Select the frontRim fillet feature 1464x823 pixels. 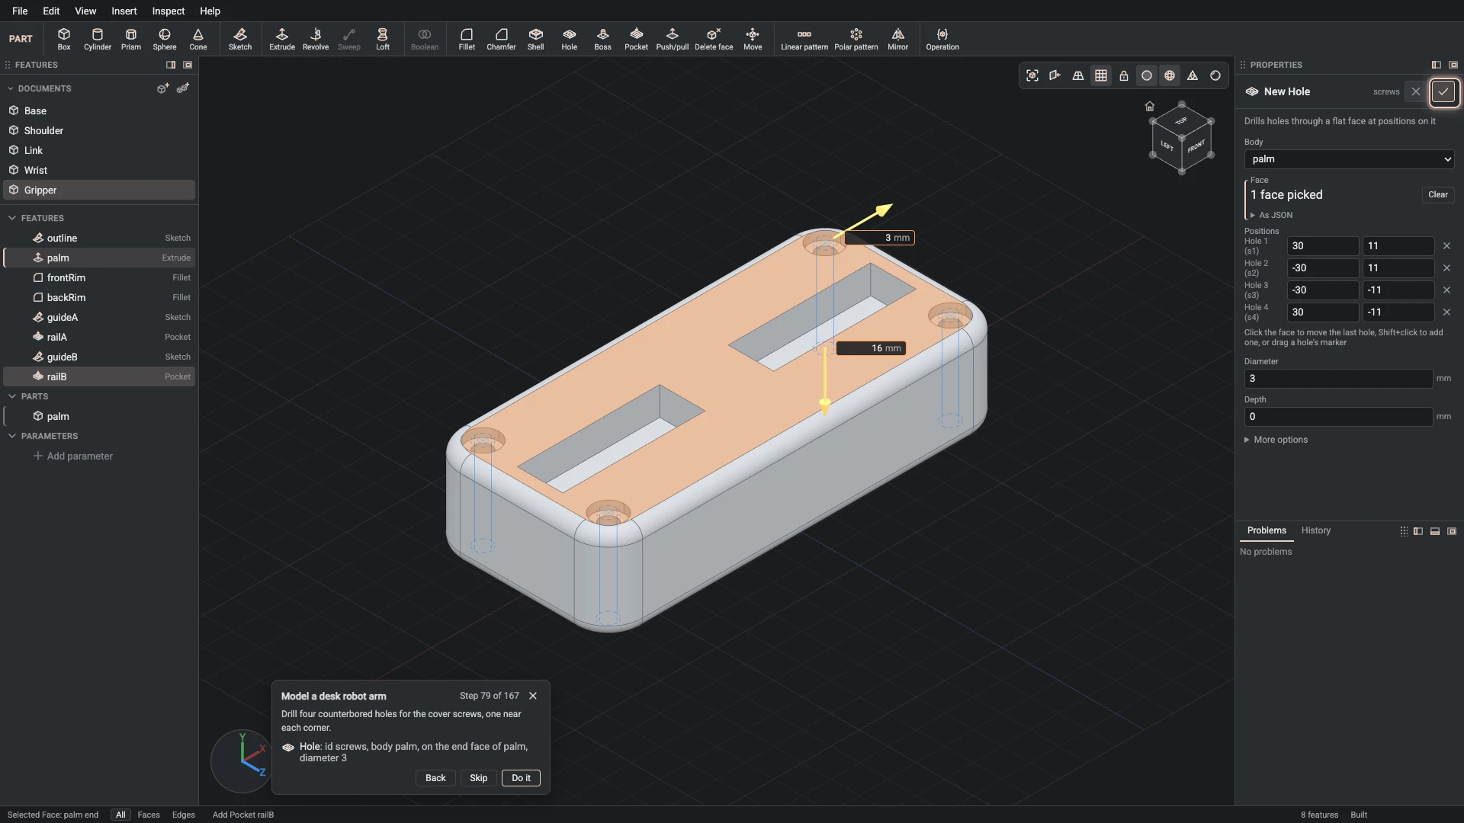click(99, 277)
